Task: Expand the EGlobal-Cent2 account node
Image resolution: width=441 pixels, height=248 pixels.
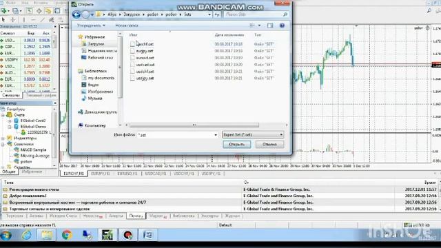Action: click(x=9, y=121)
